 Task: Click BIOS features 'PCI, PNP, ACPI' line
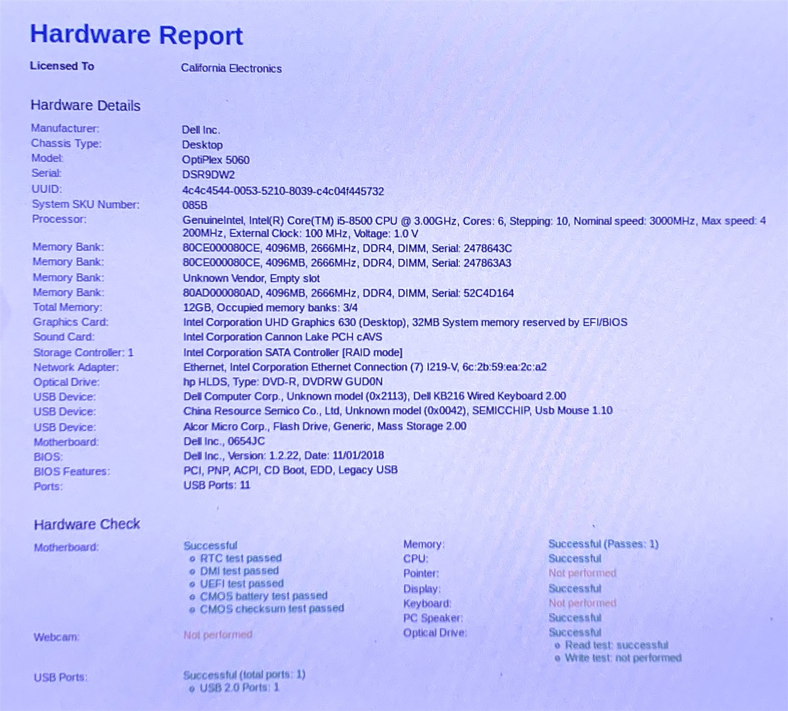291,470
